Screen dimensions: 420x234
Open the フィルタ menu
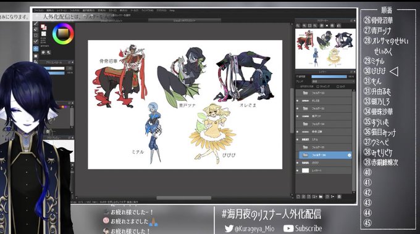75,10
